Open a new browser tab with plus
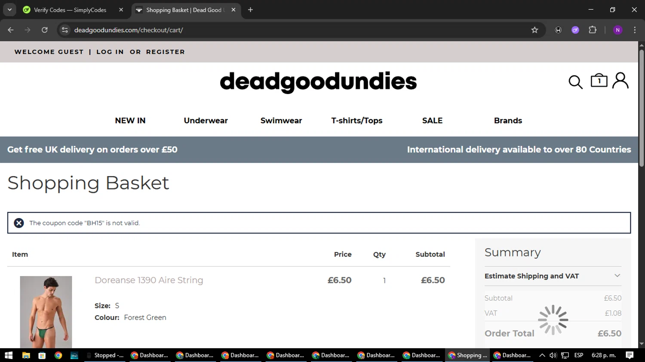Viewport: 645px width, 362px height. click(x=250, y=10)
